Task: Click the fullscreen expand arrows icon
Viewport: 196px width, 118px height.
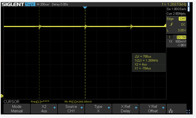Action: 188,112
